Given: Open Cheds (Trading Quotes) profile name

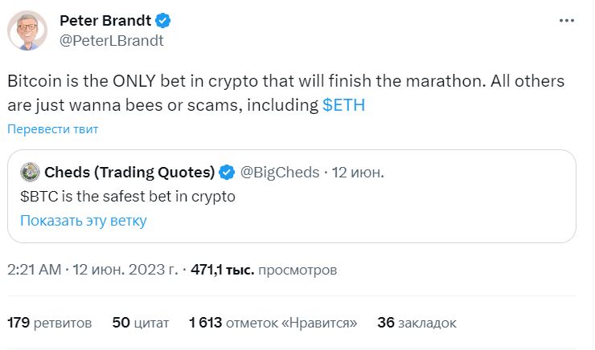Looking at the screenshot, I should [x=129, y=172].
